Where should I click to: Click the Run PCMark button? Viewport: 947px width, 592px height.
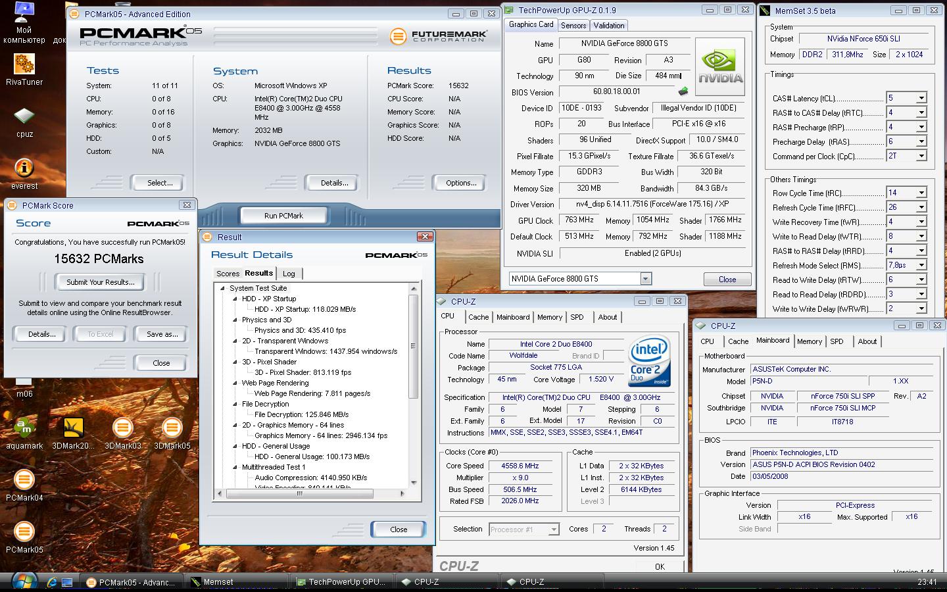pyautogui.click(x=283, y=215)
